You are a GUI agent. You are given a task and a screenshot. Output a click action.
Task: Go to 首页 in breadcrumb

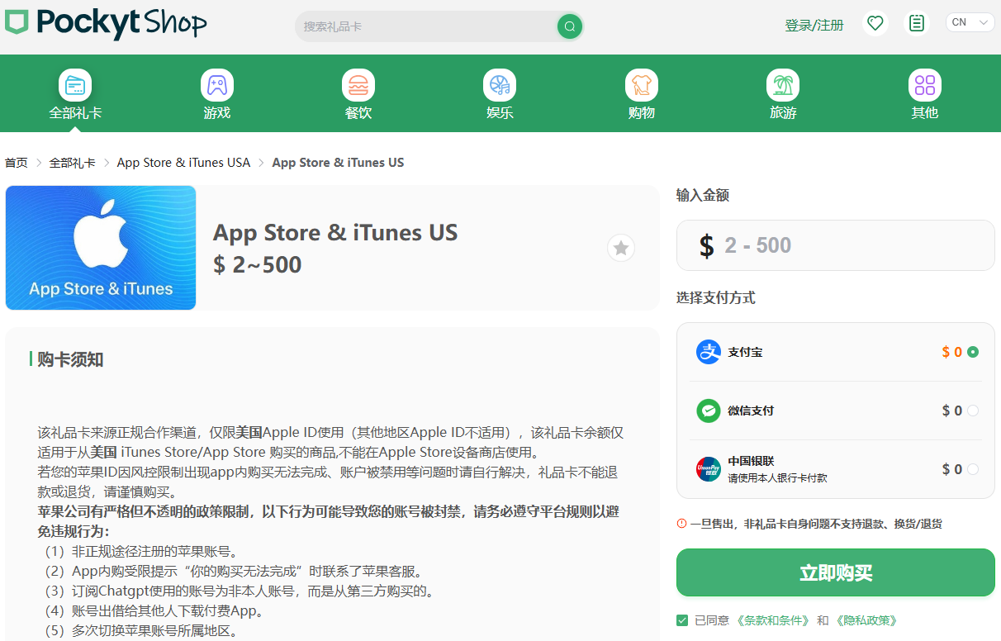tap(17, 163)
